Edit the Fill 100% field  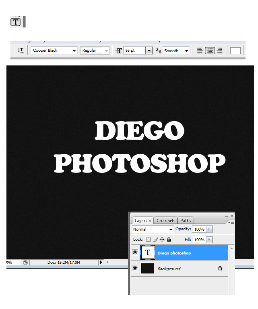click(199, 240)
